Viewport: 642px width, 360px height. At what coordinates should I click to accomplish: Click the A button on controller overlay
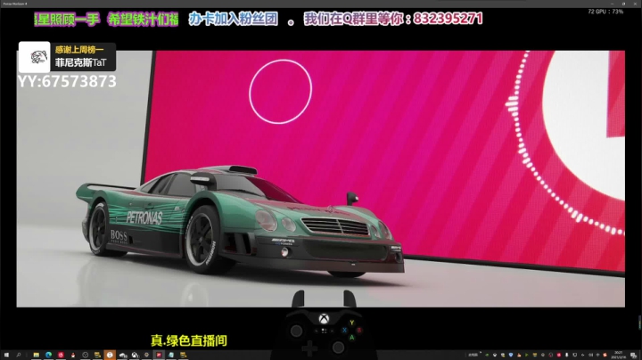[351, 338]
